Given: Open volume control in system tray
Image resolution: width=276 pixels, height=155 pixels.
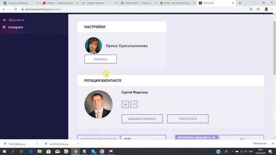Looking at the screenshot, I should pos(245,151).
